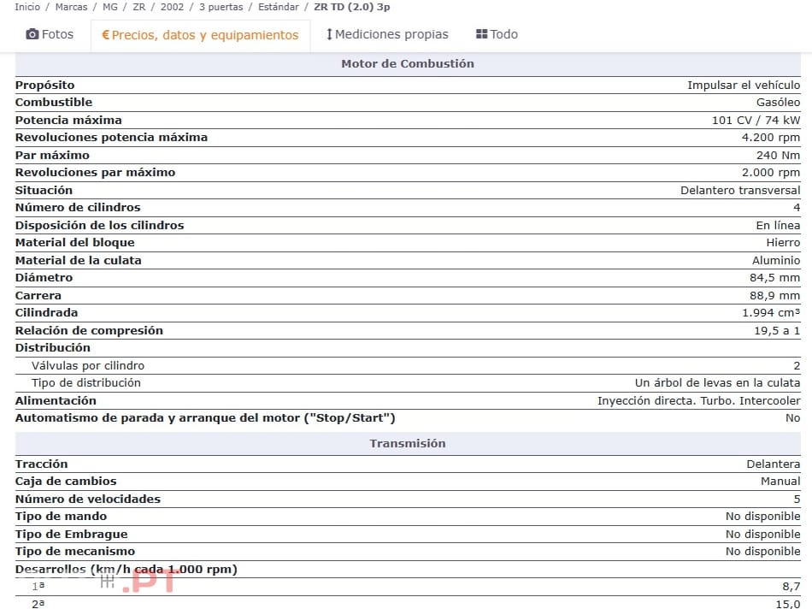This screenshot has width=812, height=609.
Task: Click the Alimentación label
Action: [x=56, y=400]
